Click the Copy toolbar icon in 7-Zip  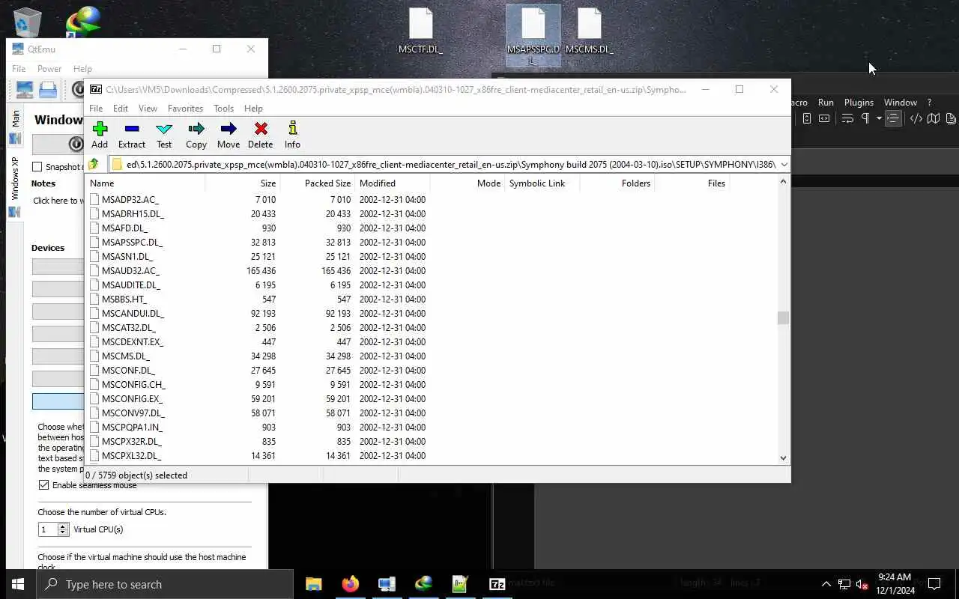click(x=196, y=136)
